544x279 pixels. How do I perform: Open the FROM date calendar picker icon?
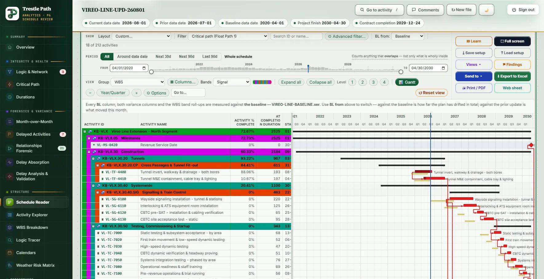[144, 68]
